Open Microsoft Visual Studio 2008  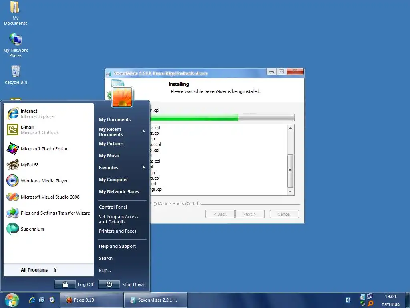tap(49, 197)
